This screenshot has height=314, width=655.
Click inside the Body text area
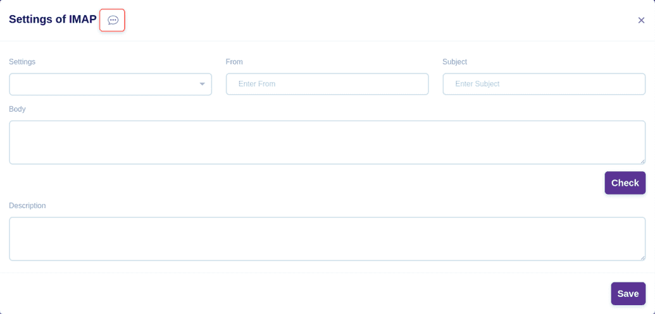pyautogui.click(x=327, y=142)
